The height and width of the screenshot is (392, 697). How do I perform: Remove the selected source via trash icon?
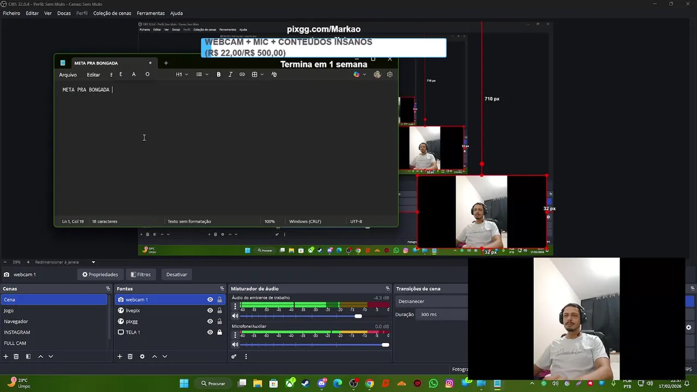coord(130,357)
